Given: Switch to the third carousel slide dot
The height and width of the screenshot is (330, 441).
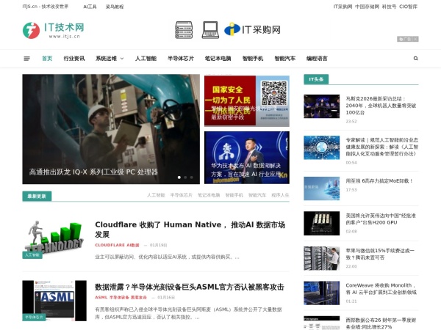Looking at the screenshot, I should (x=192, y=177).
